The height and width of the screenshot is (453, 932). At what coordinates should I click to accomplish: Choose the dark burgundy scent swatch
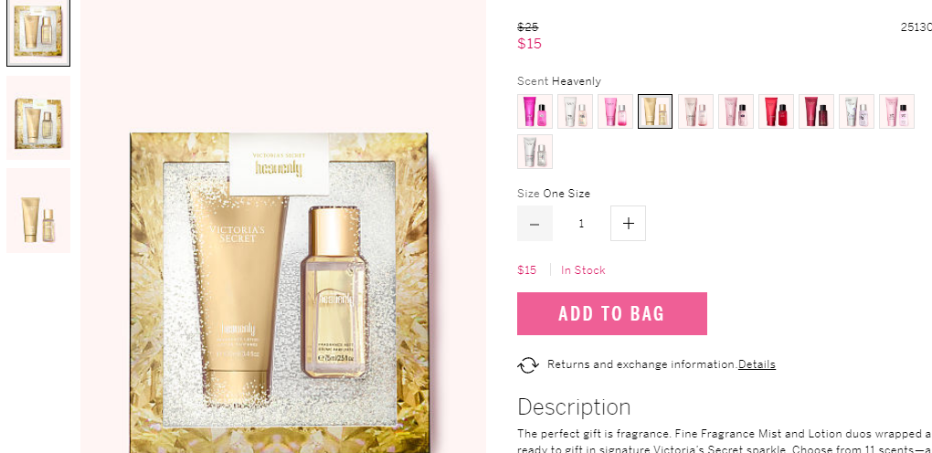pyautogui.click(x=816, y=111)
